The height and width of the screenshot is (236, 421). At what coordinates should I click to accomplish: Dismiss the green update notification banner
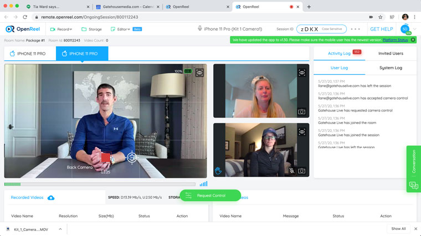[413, 40]
